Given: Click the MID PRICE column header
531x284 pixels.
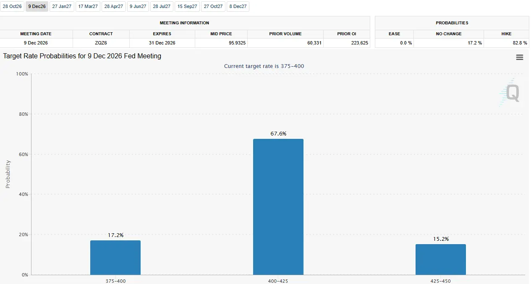Looking at the screenshot, I should (x=221, y=34).
